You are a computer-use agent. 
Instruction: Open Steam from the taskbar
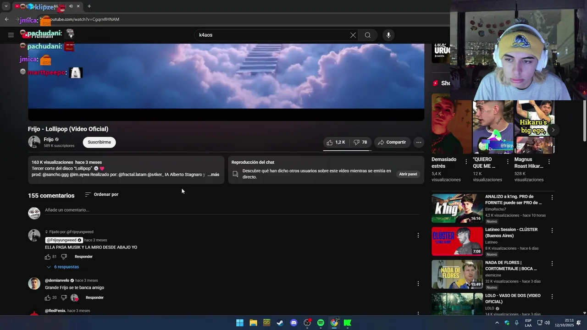click(x=280, y=323)
